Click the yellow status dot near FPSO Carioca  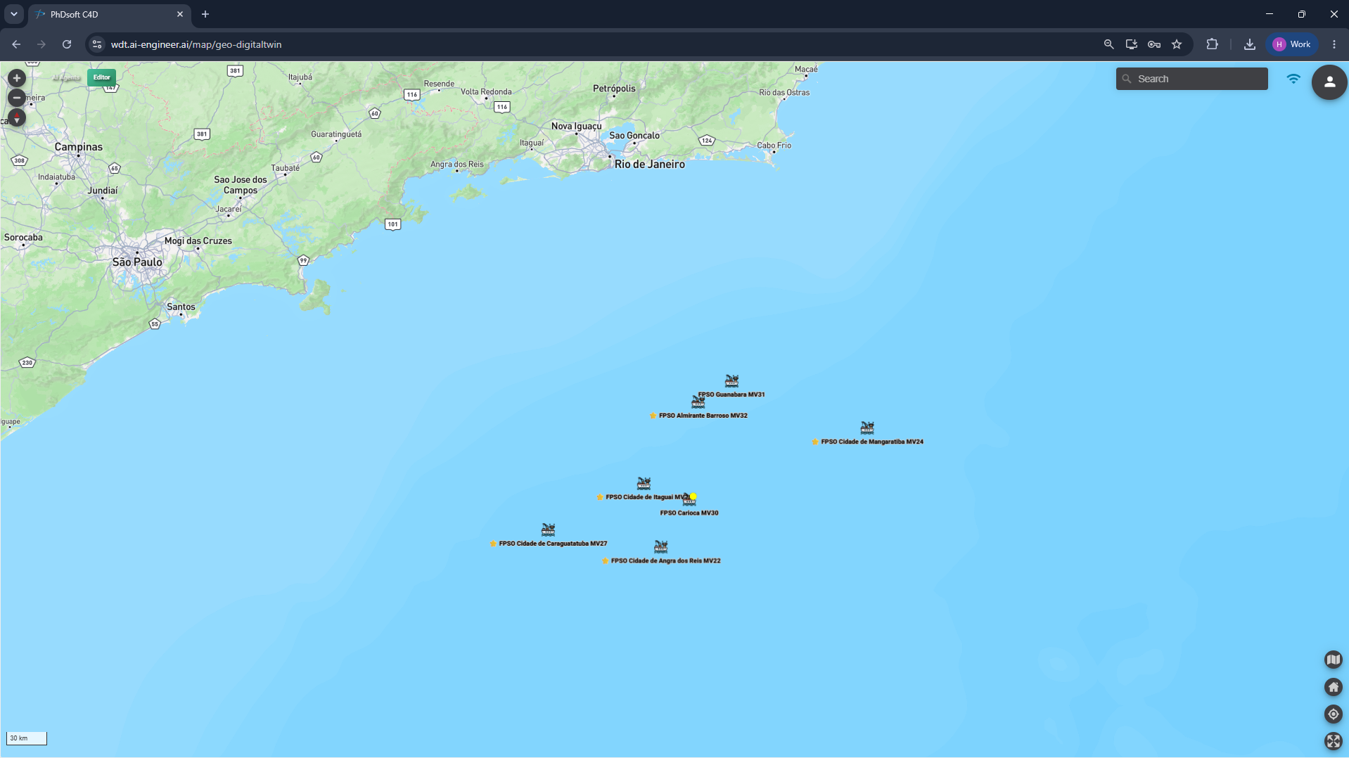[693, 496]
